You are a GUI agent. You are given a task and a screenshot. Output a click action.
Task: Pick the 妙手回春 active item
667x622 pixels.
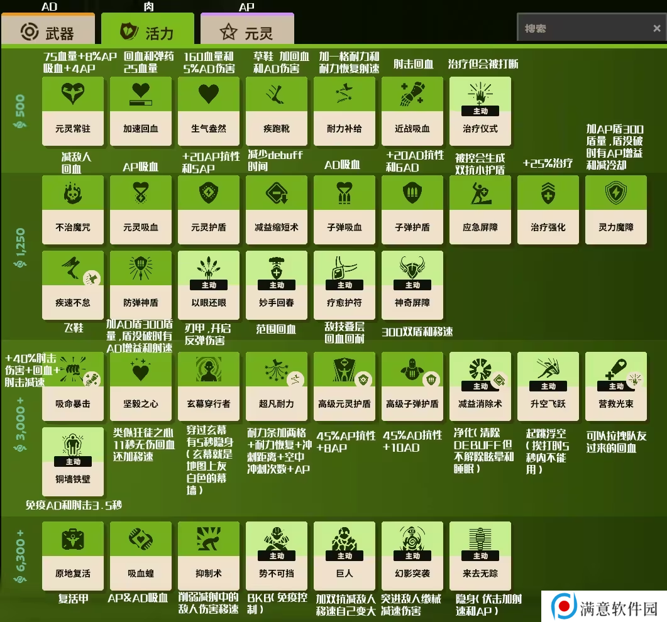pos(277,285)
